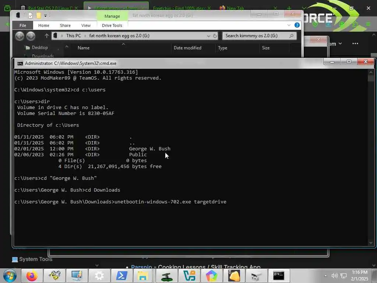Screen dimensions: 377x283
Task: Expand the Explorer ribbon chevron
Action: click(x=289, y=25)
